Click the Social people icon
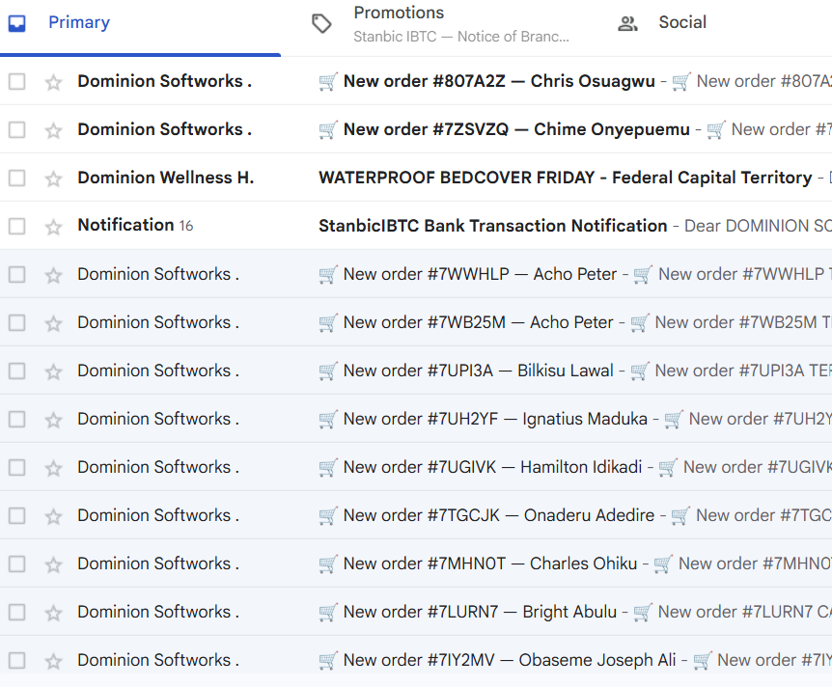This screenshot has width=832, height=687. point(627,23)
